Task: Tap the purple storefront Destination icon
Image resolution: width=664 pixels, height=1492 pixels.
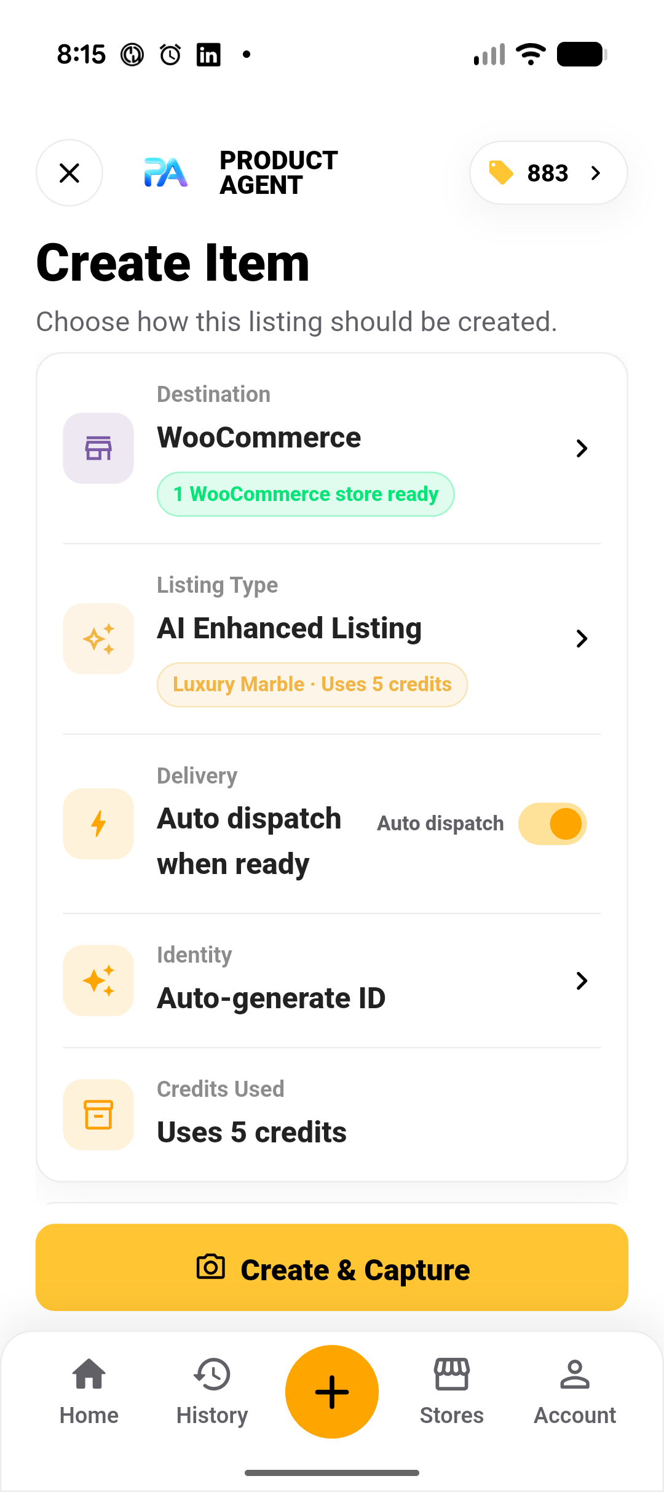Action: (98, 448)
